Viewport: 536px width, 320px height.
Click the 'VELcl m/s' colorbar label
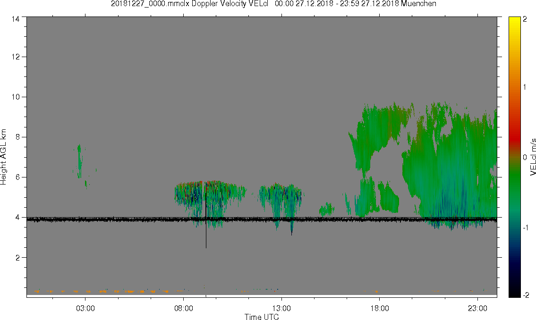[533, 157]
